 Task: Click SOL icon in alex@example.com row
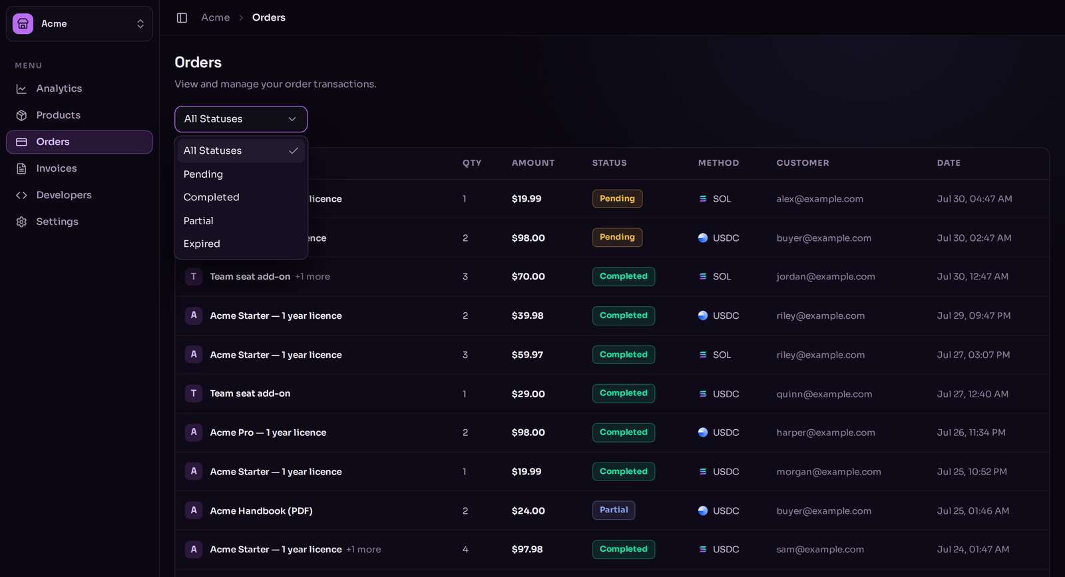pos(703,199)
